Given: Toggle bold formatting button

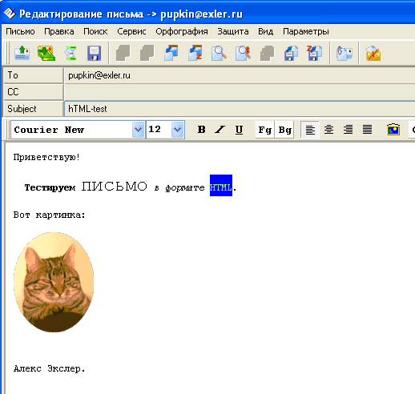Looking at the screenshot, I should pos(202,130).
